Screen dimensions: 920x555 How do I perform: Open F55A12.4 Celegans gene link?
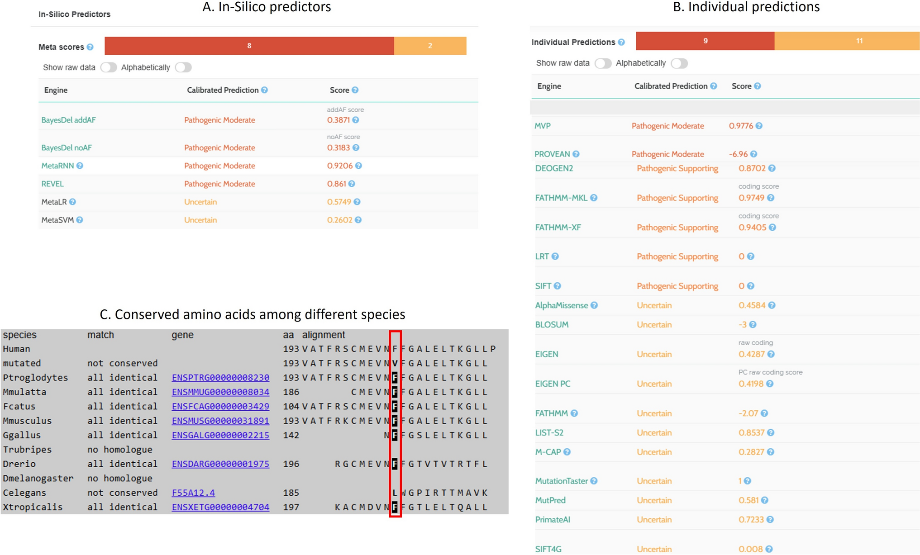pyautogui.click(x=193, y=493)
